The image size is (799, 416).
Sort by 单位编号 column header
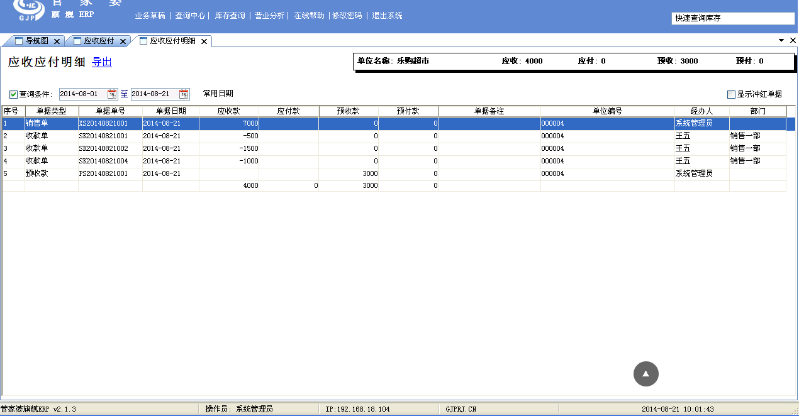608,111
